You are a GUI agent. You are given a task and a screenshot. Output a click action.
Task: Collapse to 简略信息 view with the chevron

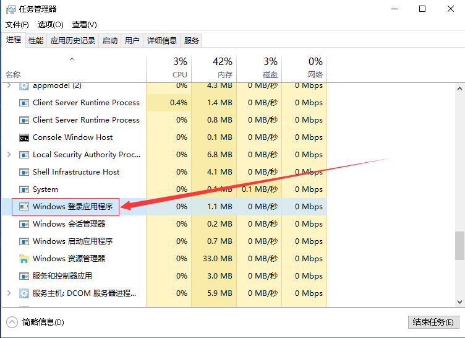point(12,323)
